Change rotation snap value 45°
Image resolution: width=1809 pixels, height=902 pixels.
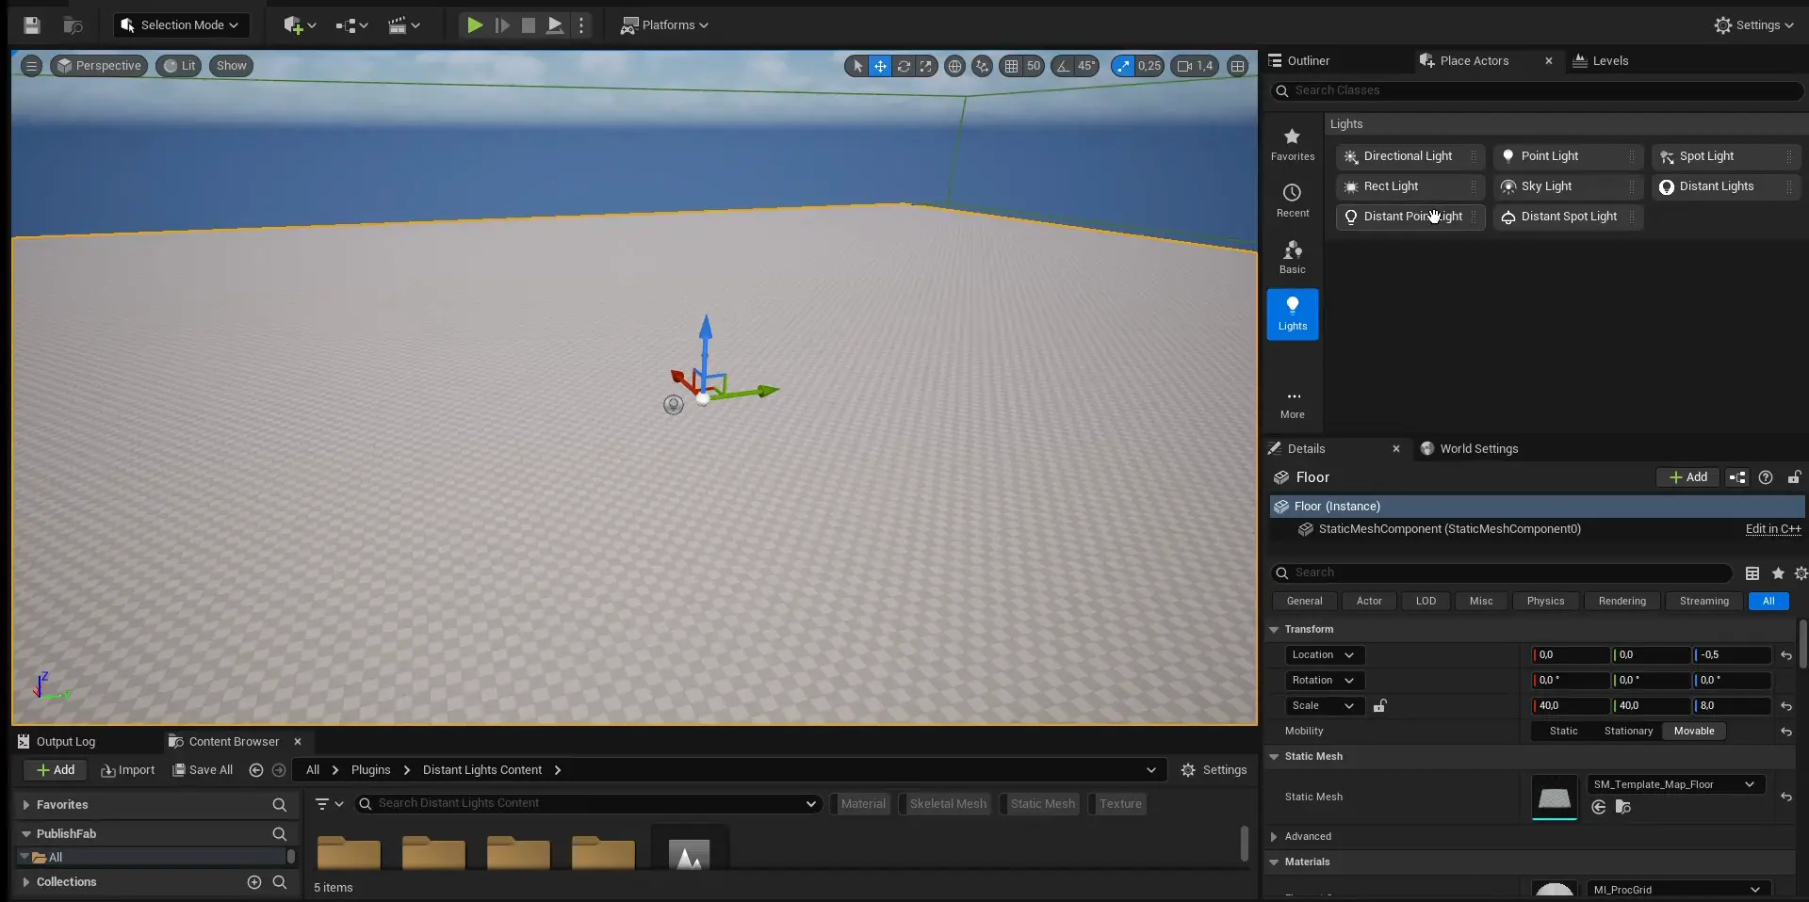tap(1086, 66)
